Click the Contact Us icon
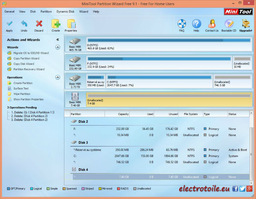The image size is (256, 199). click(x=212, y=26)
